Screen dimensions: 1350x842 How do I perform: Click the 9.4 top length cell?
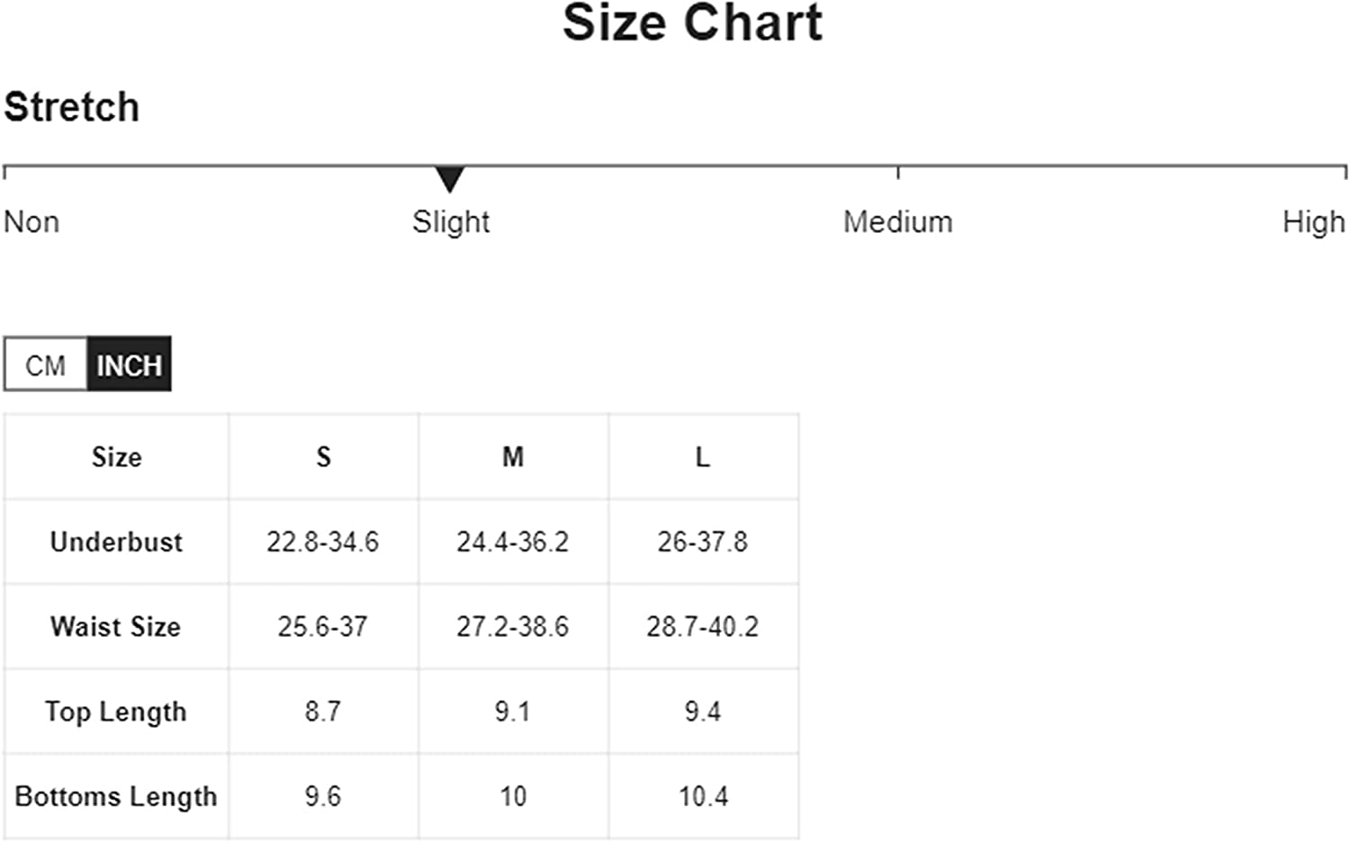coord(703,712)
